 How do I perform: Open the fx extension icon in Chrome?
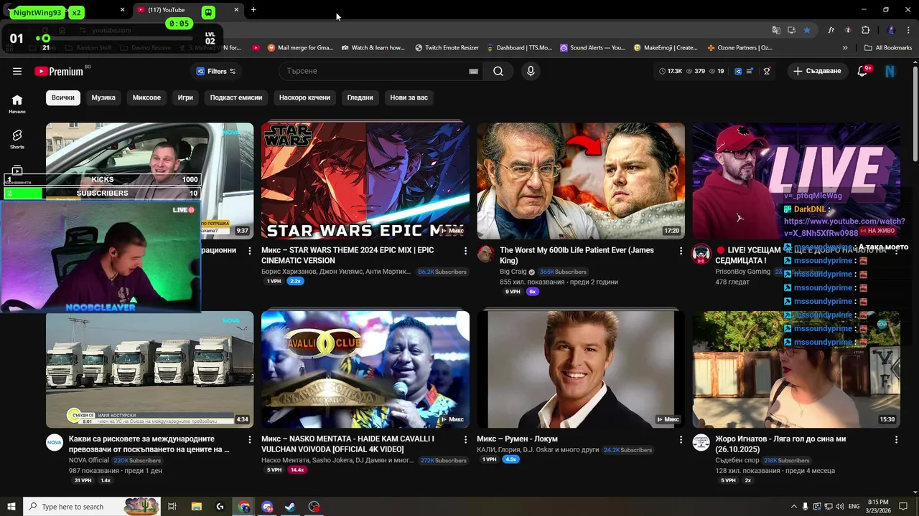(x=831, y=30)
